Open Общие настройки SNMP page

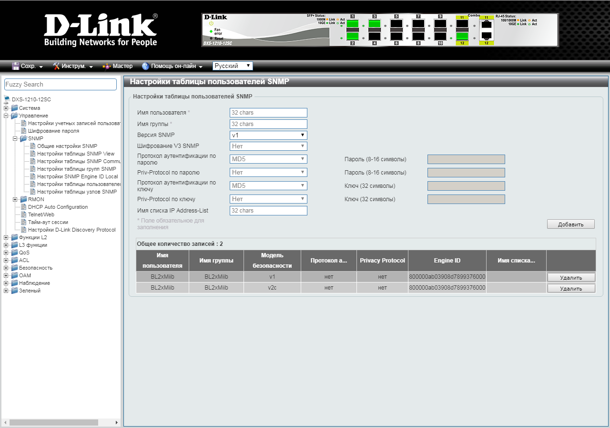[x=67, y=146]
